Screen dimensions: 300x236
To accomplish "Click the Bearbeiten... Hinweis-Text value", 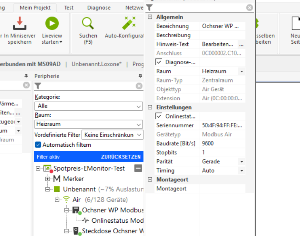I will 217,44.
